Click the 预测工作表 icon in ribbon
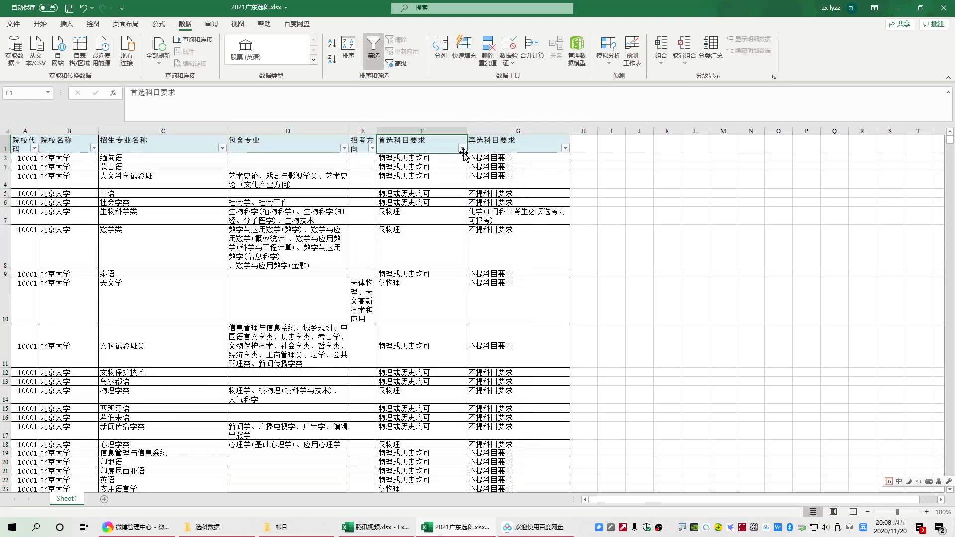This screenshot has width=955, height=537. point(632,50)
